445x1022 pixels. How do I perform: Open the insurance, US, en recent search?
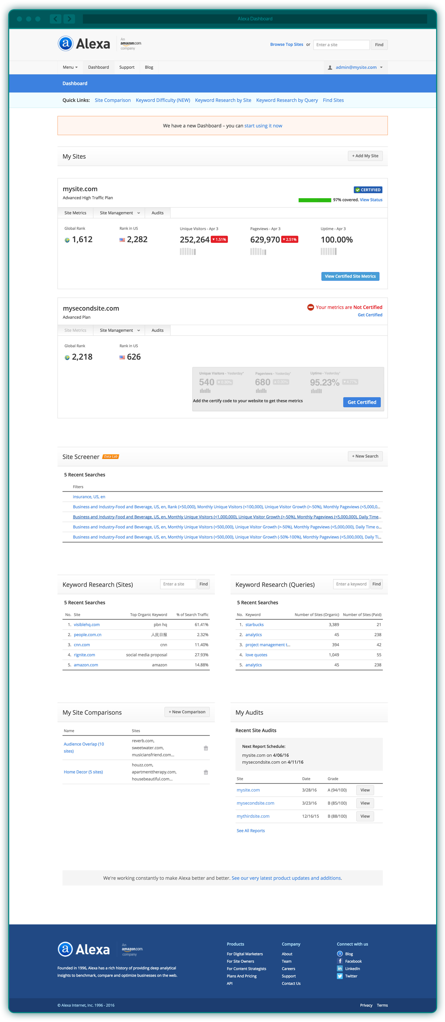tap(89, 497)
